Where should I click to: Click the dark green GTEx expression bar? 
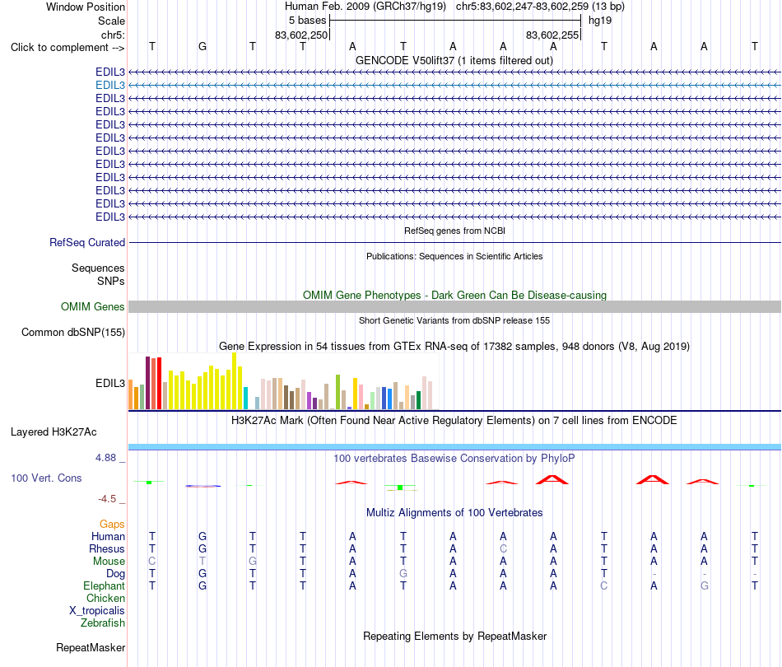point(418,400)
